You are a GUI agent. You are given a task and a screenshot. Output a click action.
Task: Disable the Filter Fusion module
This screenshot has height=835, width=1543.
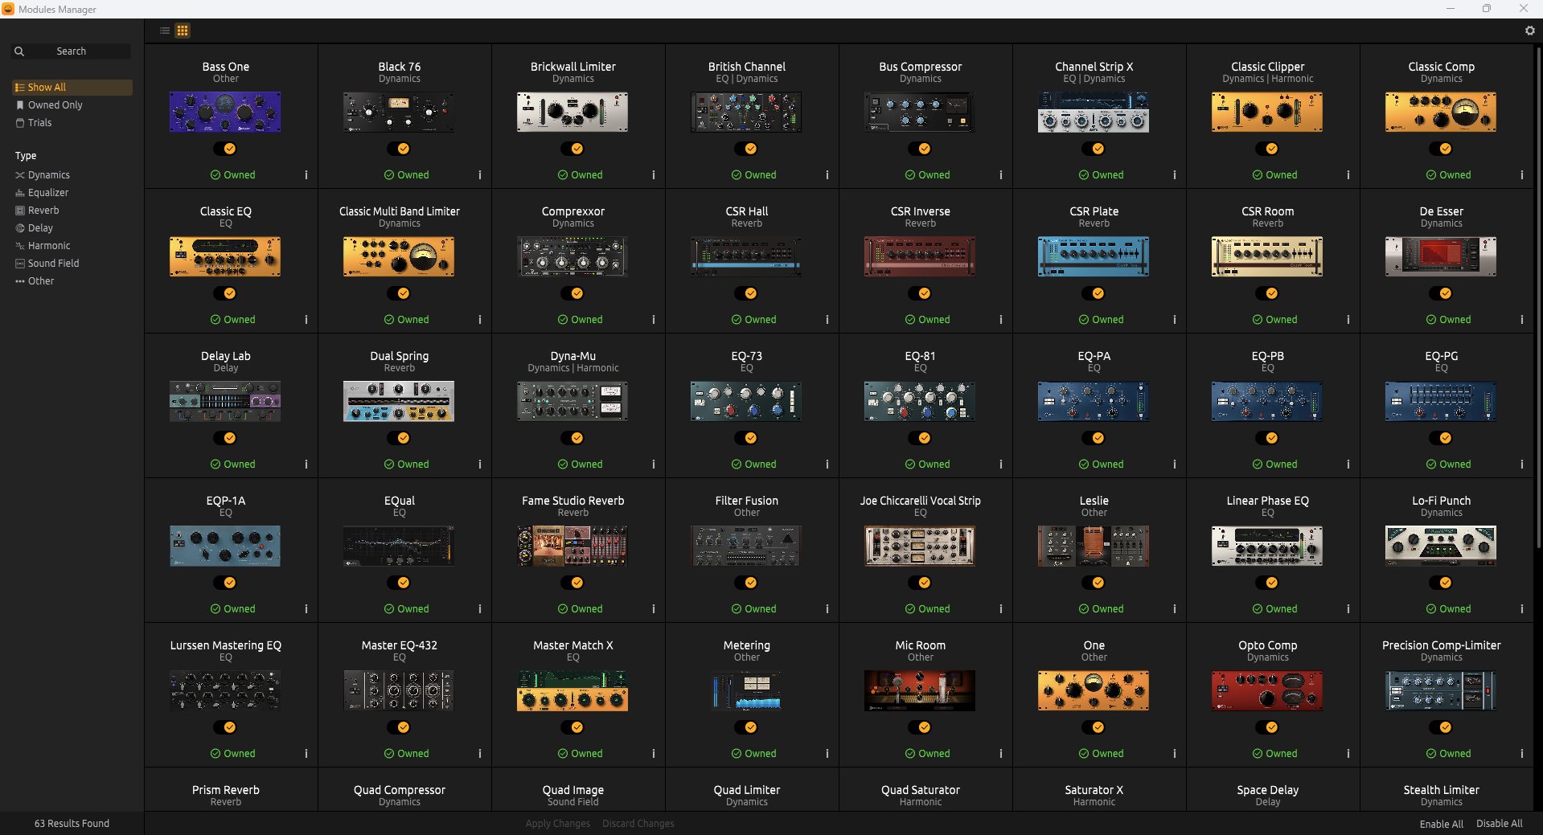coord(746,583)
